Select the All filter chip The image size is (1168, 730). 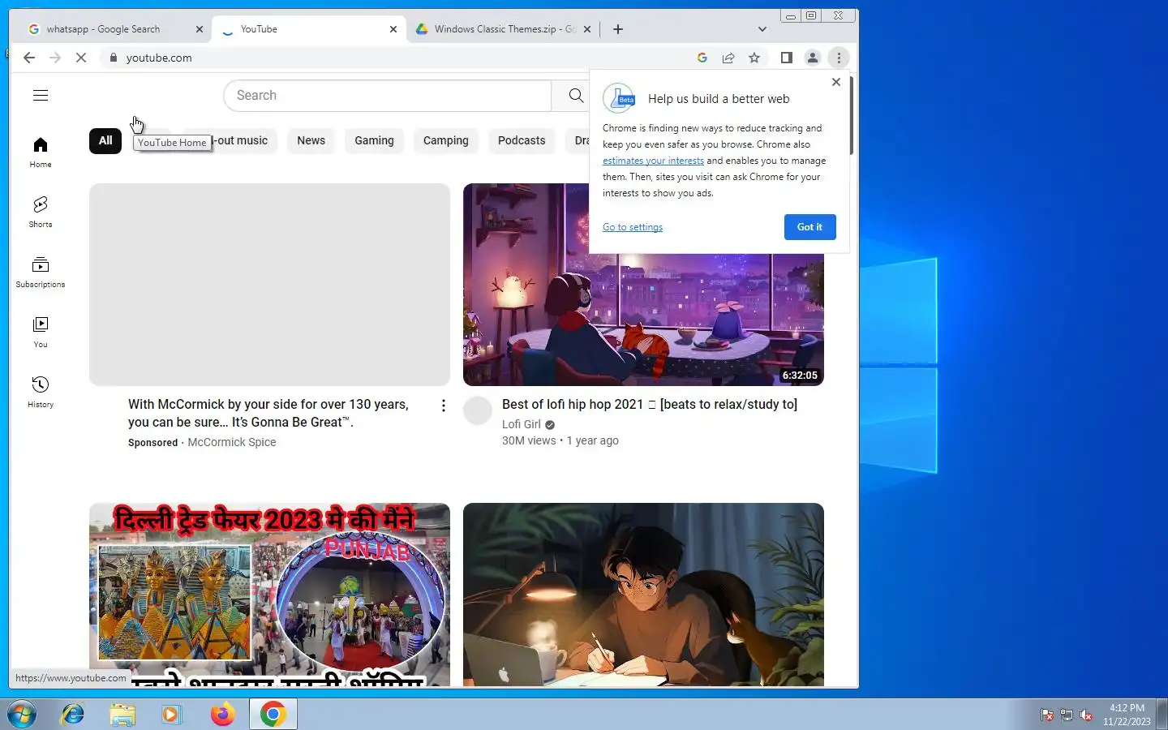tap(105, 140)
